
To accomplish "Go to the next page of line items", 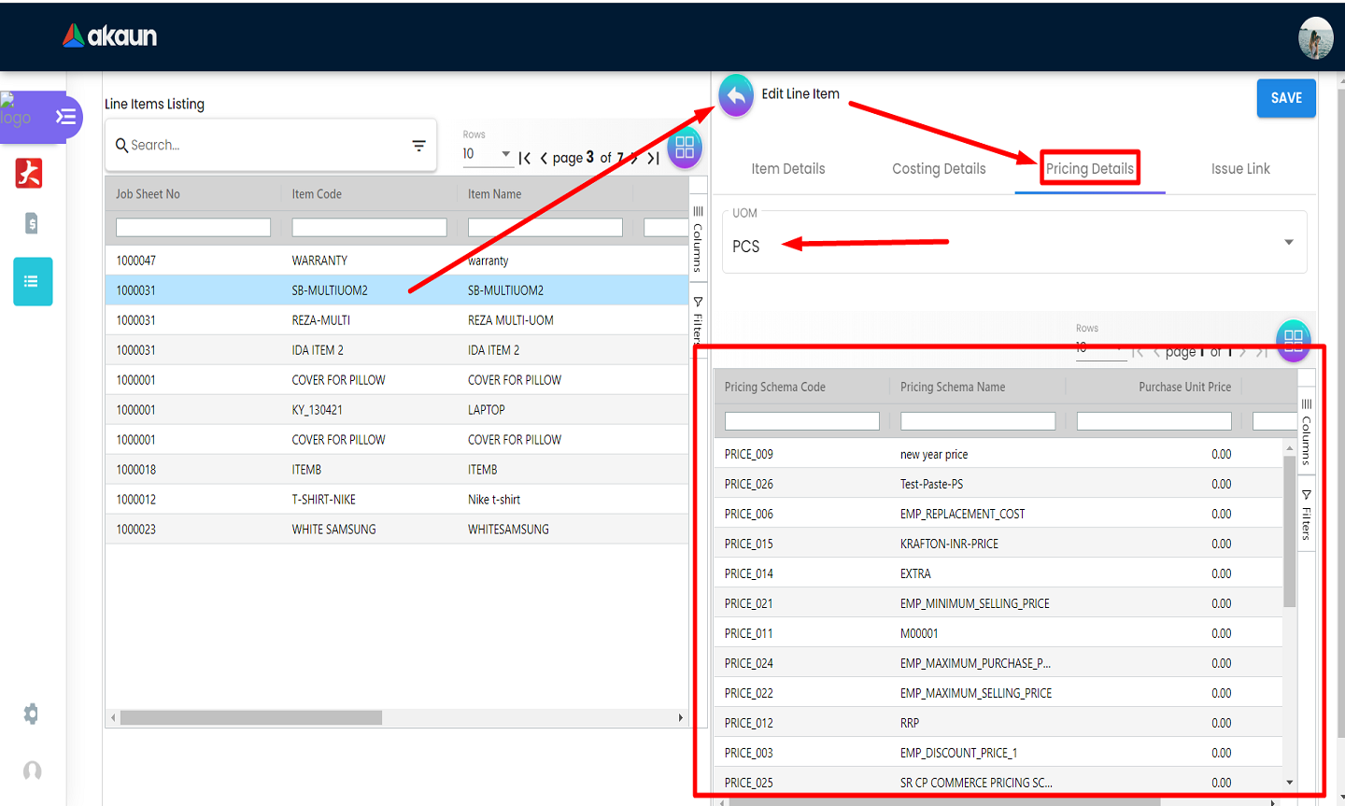I will coord(635,158).
